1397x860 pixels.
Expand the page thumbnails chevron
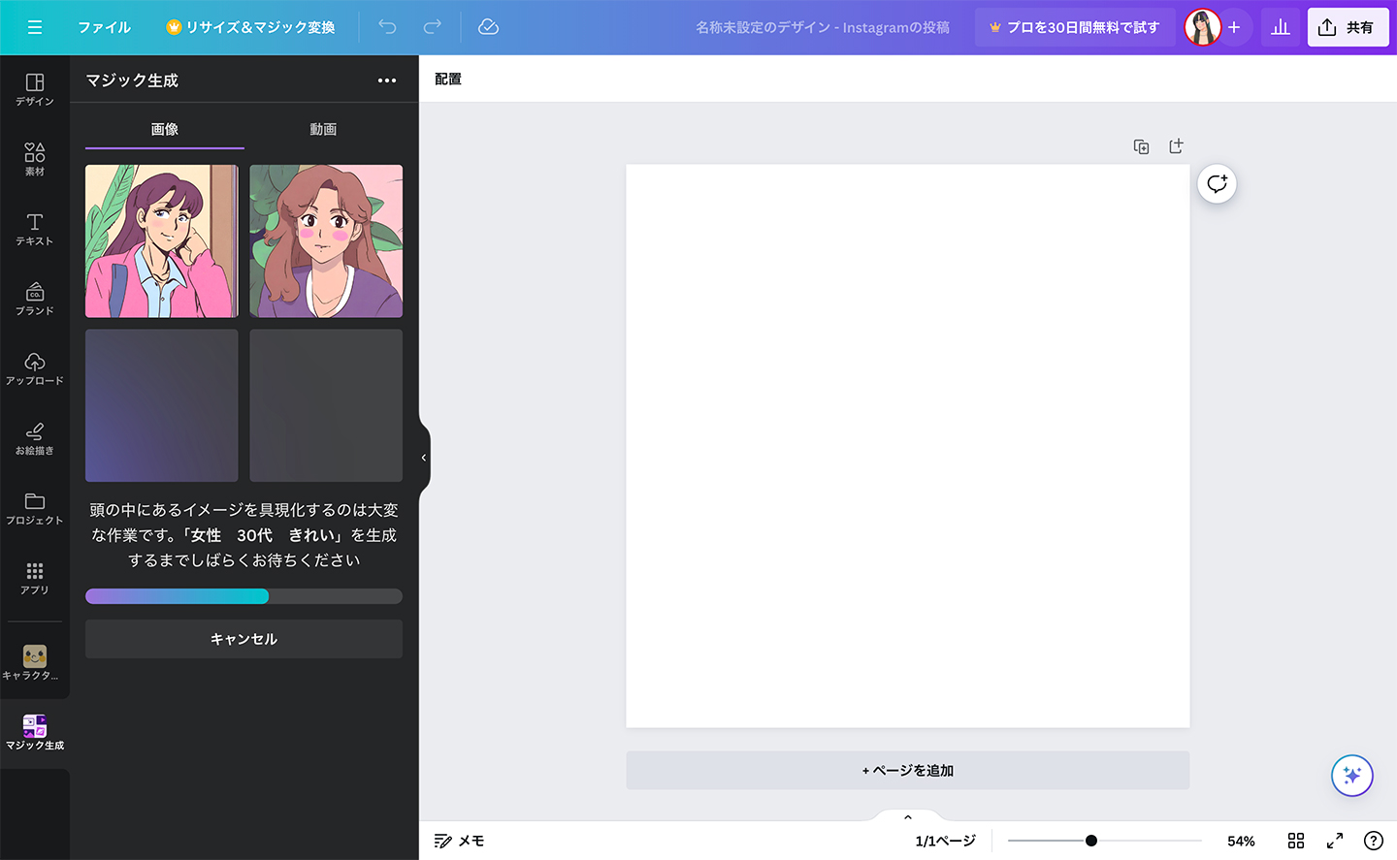tap(908, 816)
